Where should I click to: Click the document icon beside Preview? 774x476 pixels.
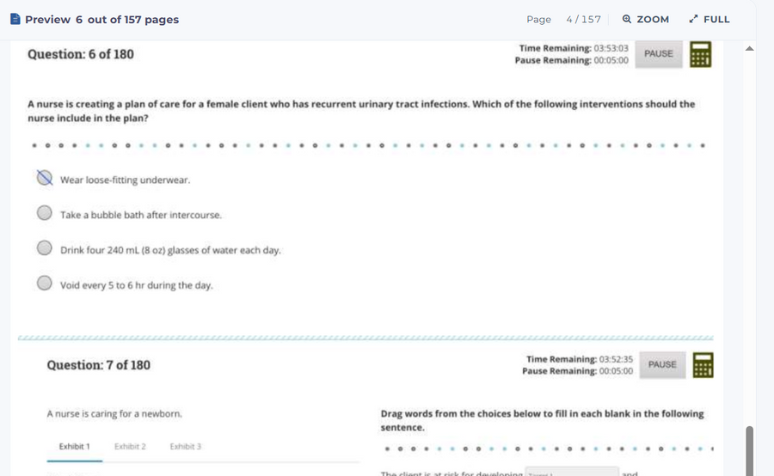[x=15, y=19]
